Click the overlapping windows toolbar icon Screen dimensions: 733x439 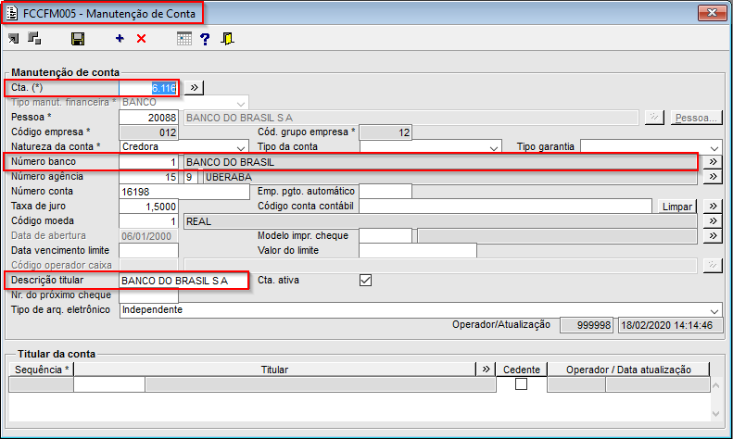tap(34, 38)
